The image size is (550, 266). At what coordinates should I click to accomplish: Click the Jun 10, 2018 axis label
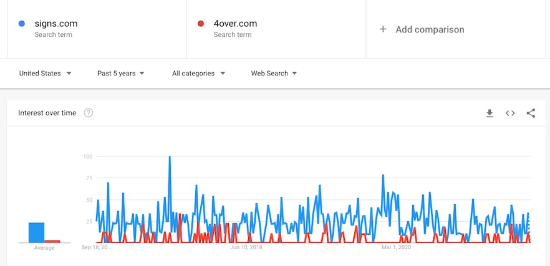point(246,247)
